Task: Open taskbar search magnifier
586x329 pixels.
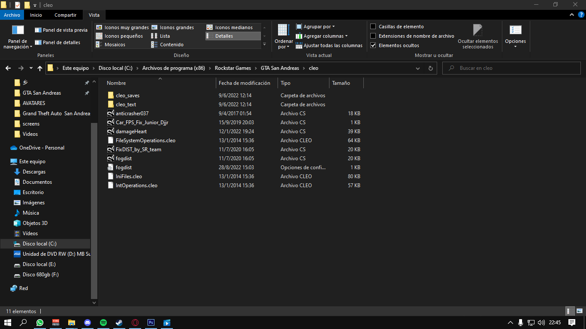Action: coord(24,323)
